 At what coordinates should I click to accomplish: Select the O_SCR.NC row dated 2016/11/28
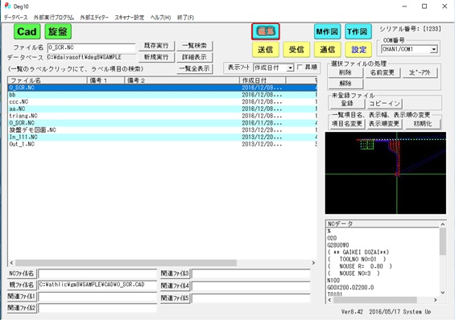tap(163, 123)
